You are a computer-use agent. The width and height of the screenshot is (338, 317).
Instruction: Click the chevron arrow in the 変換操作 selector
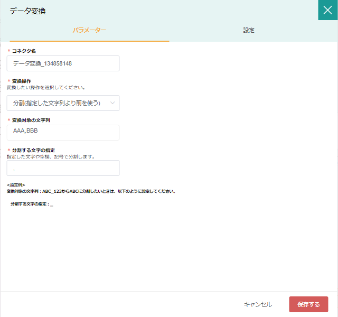[x=112, y=103]
